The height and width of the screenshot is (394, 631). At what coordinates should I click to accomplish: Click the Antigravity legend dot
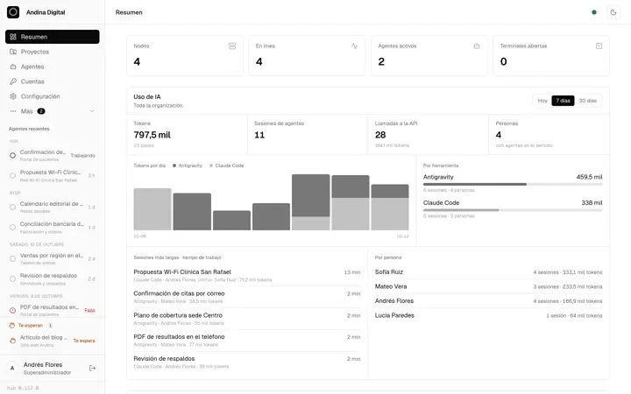[174, 165]
